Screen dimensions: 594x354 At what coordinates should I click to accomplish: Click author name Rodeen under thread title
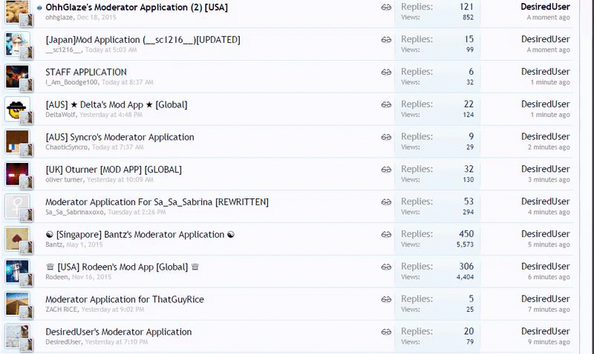57,277
